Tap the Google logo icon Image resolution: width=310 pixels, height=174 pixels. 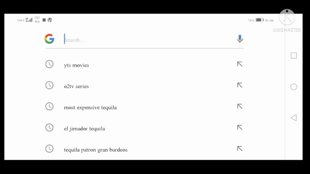[x=49, y=39]
